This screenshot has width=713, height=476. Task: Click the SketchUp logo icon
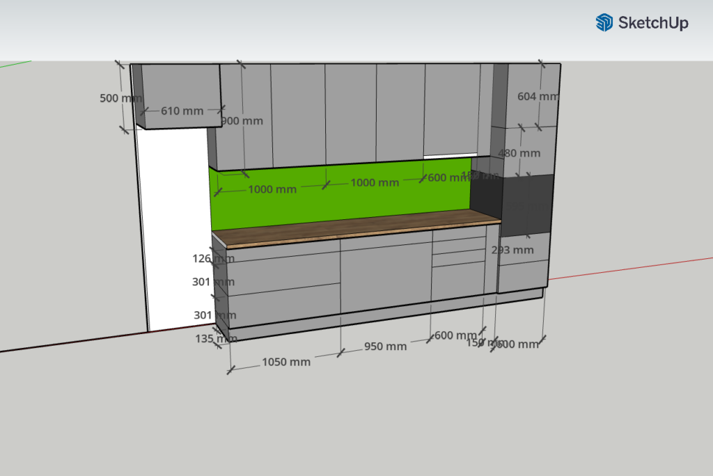pyautogui.click(x=604, y=23)
